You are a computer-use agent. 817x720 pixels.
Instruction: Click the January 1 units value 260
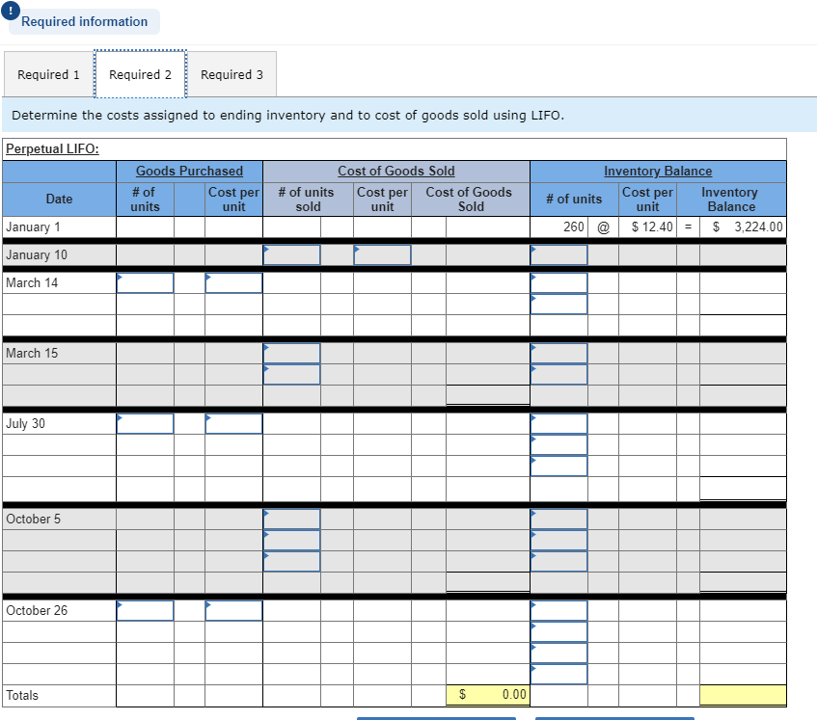pyautogui.click(x=574, y=227)
